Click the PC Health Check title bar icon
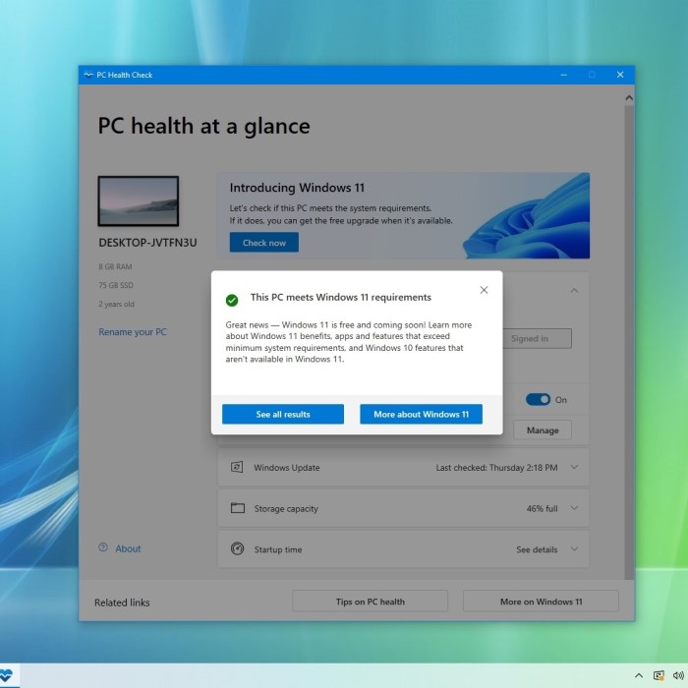This screenshot has width=688, height=688. click(88, 75)
